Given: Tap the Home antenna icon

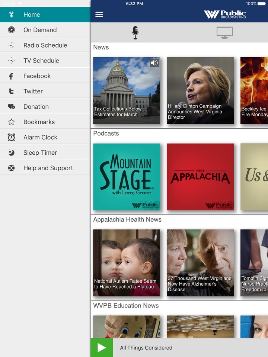Looking at the screenshot, I should point(12,15).
